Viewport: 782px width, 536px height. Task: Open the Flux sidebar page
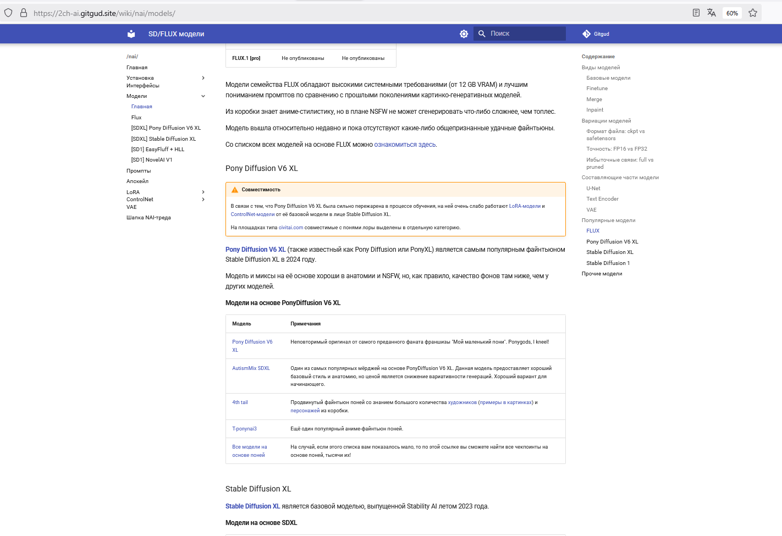click(x=136, y=118)
